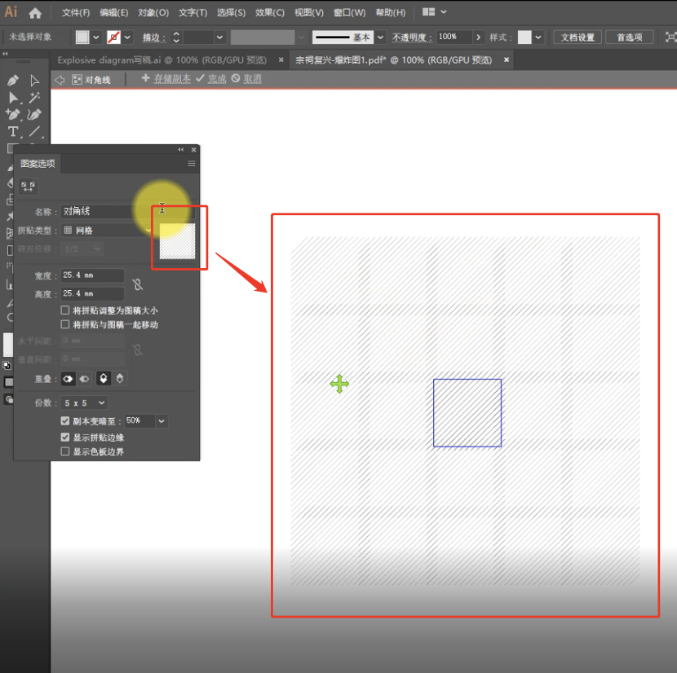Uncheck the 显示拼贴边缘 checkbox
The height and width of the screenshot is (673, 677).
coord(65,438)
